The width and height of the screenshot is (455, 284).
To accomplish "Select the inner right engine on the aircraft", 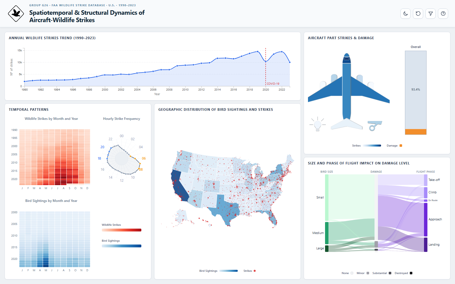I will point(360,78).
